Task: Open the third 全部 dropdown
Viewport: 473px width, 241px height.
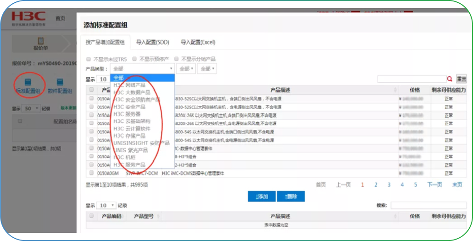Action: tap(207, 69)
